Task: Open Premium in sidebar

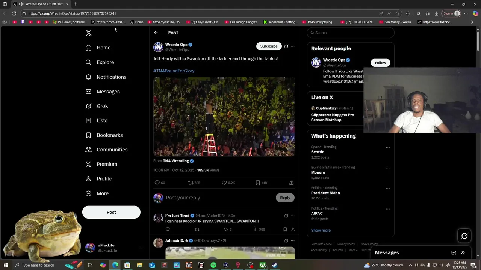Action: point(101,164)
